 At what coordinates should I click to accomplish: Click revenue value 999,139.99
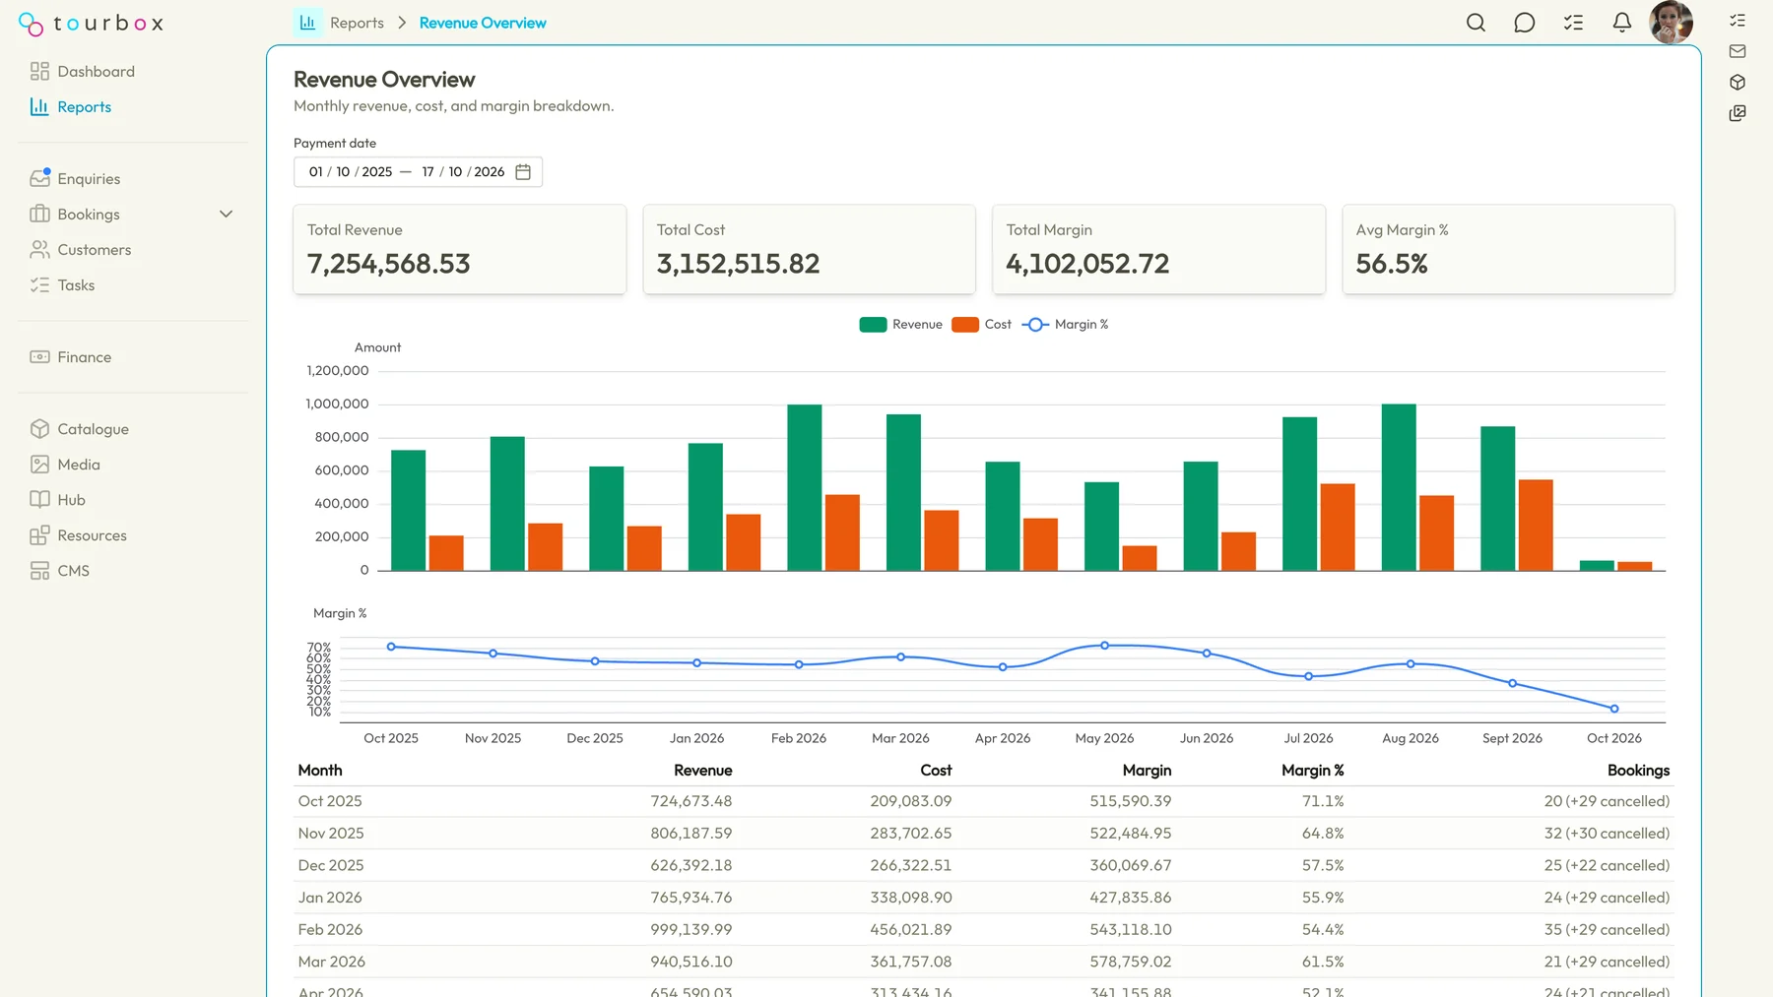[691, 930]
